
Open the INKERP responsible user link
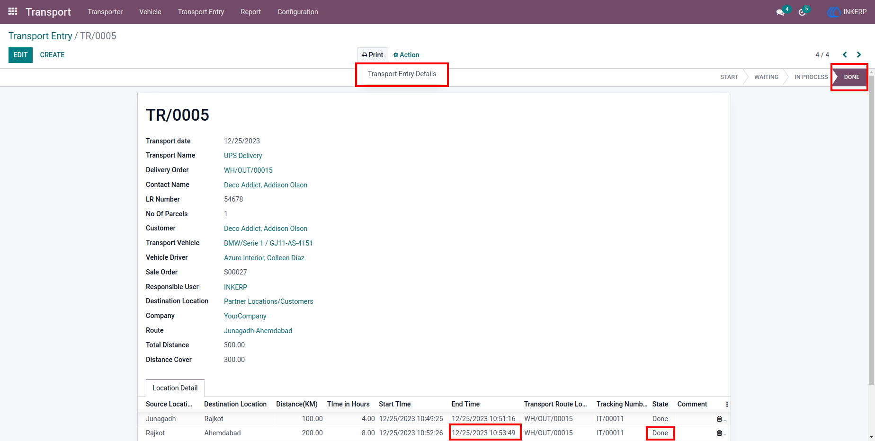(235, 287)
